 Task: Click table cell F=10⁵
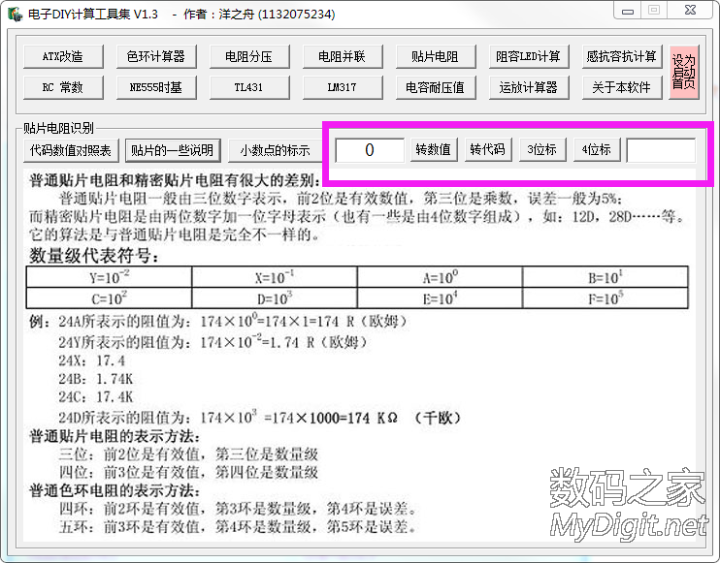point(605,298)
